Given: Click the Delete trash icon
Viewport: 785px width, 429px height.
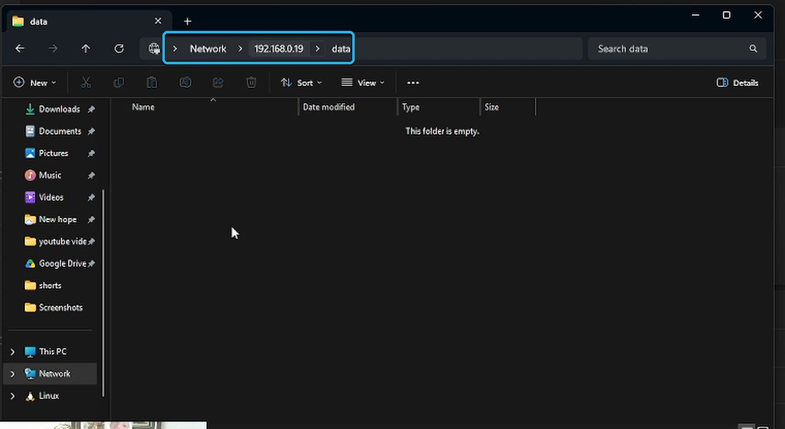Looking at the screenshot, I should (251, 82).
